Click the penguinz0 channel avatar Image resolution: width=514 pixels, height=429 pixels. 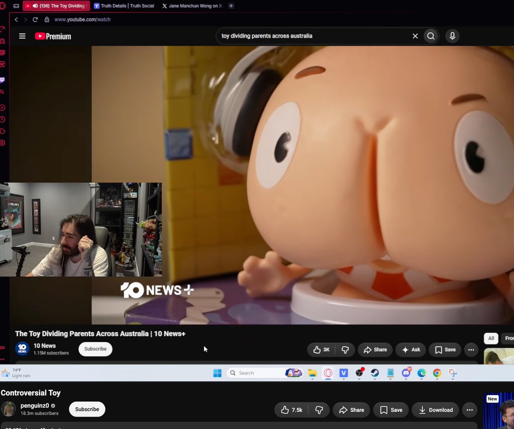click(9, 409)
